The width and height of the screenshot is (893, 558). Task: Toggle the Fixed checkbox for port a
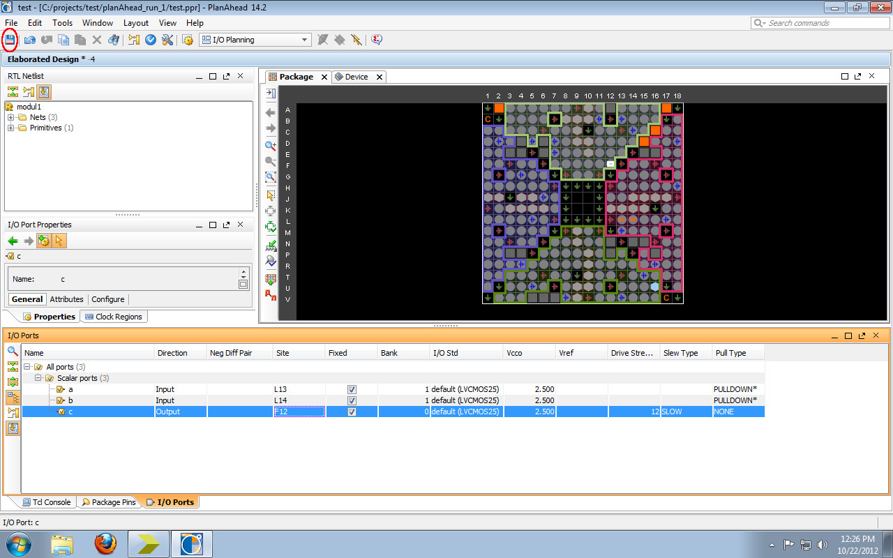(x=352, y=389)
